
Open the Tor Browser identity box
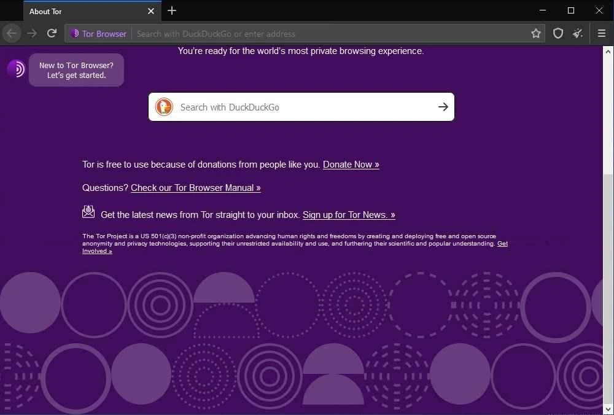pyautogui.click(x=99, y=34)
